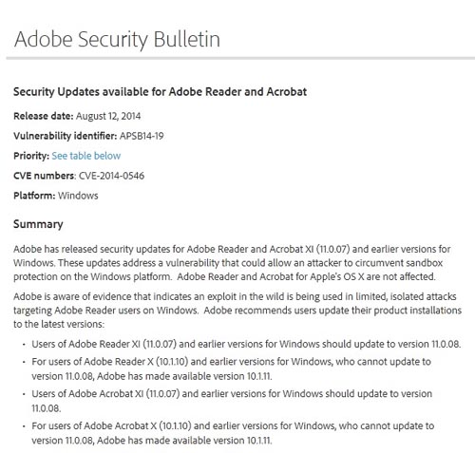Select the Release date label
The width and height of the screenshot is (475, 453).
44,116
